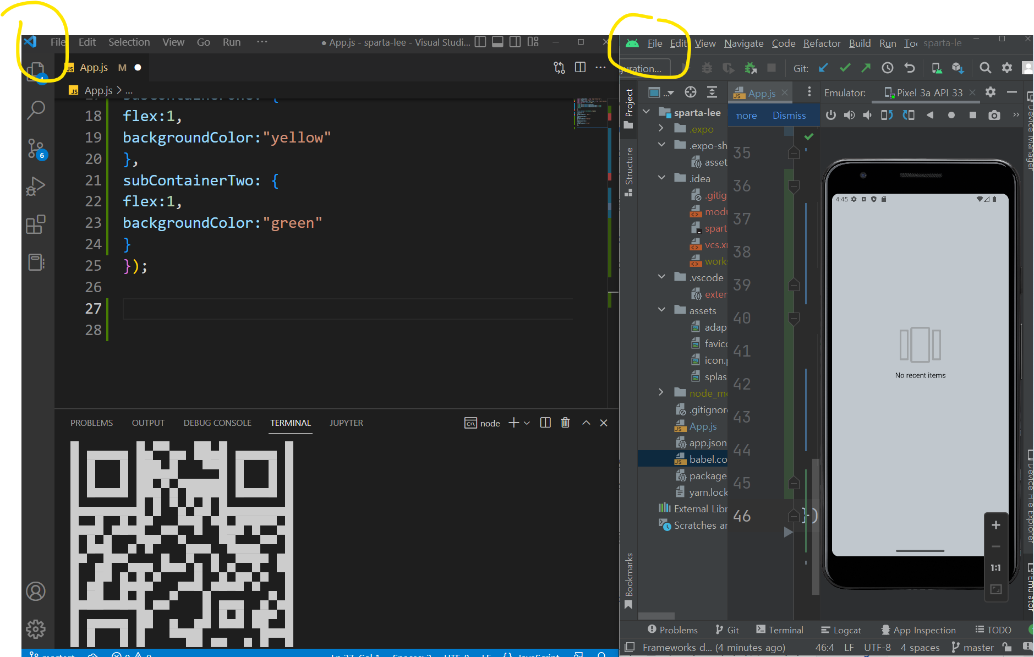Open emulator settings gear
The width and height of the screenshot is (1034, 657).
click(x=991, y=92)
